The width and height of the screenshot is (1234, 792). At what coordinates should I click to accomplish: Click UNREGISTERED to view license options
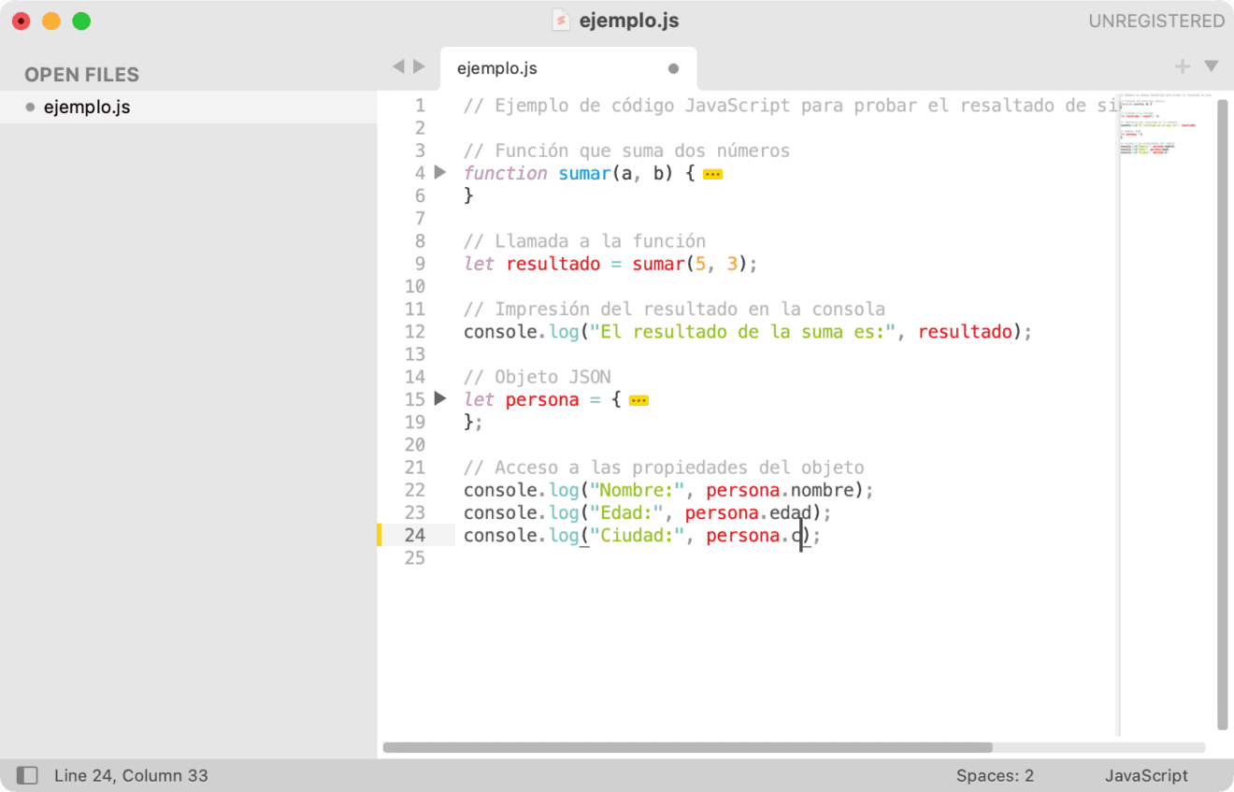point(1156,20)
